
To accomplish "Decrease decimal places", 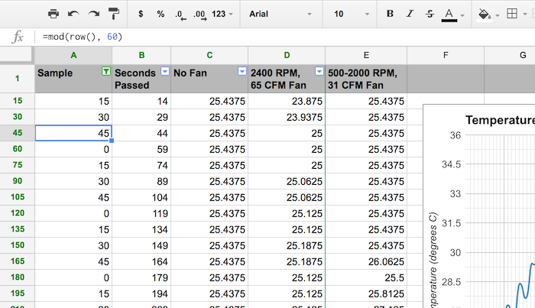I will coord(180,15).
